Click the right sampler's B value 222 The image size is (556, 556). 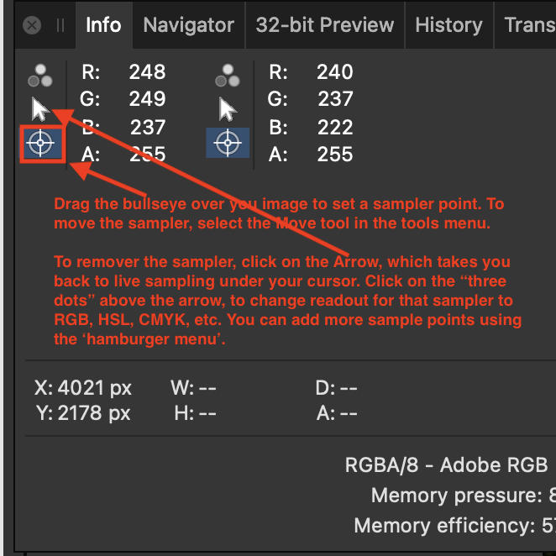pos(335,128)
